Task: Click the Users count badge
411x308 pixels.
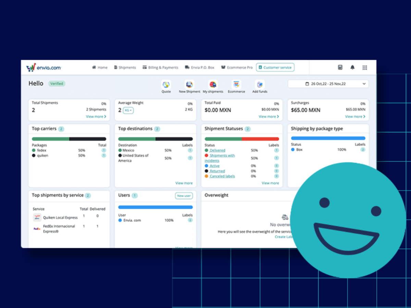Action: point(135,195)
